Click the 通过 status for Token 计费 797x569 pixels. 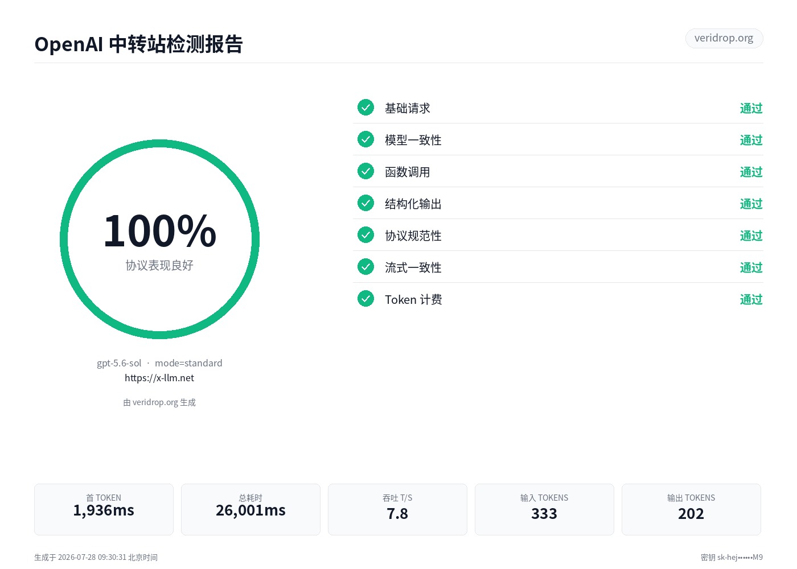751,299
